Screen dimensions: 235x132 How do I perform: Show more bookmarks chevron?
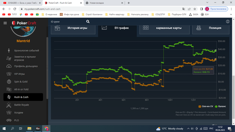click(231, 14)
